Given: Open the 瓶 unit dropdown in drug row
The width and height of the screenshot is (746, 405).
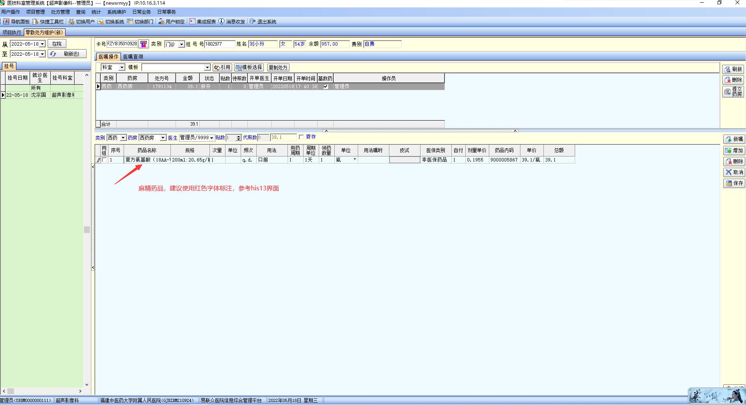Looking at the screenshot, I should (355, 160).
